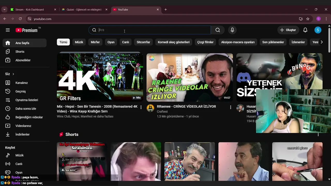Open Videolarınız in sidebar

point(25,126)
